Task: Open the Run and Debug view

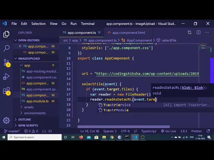Action: pos(6,76)
